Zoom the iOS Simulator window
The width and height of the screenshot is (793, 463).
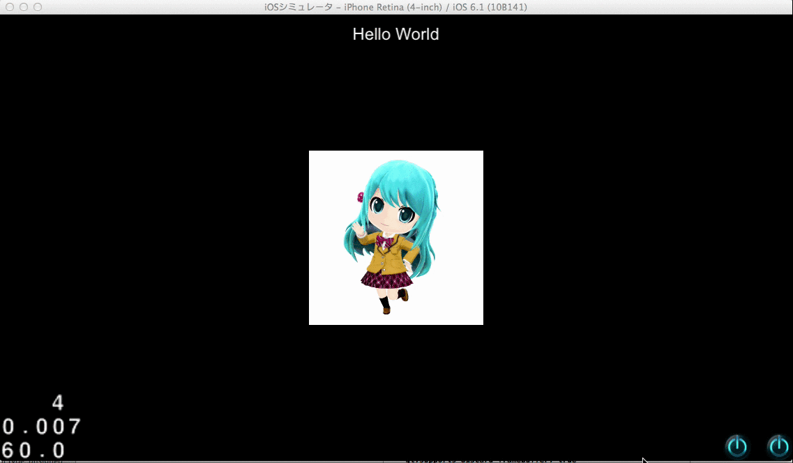38,7
